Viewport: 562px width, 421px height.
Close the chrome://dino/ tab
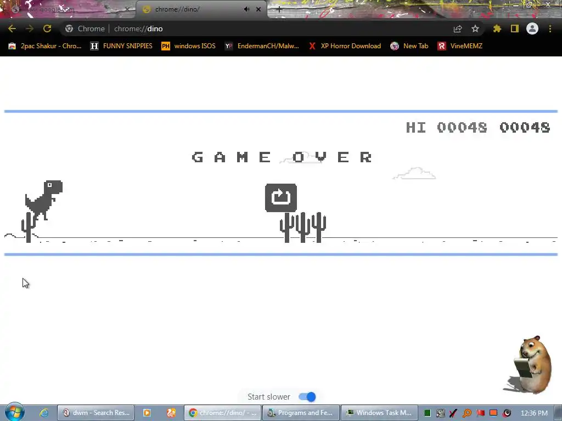[x=258, y=9]
